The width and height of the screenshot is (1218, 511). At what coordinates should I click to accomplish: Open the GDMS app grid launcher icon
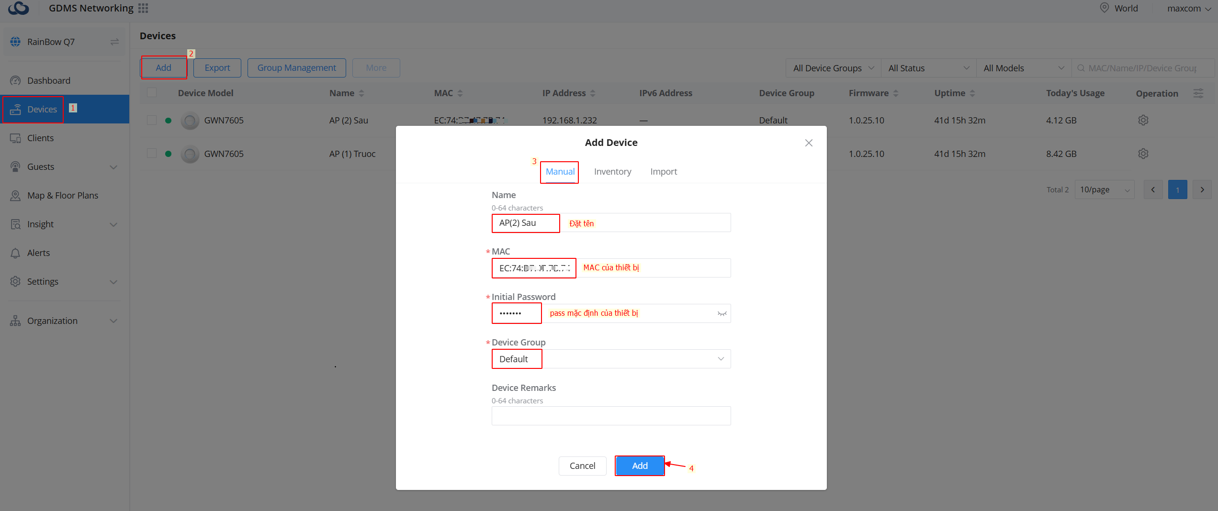click(x=143, y=8)
